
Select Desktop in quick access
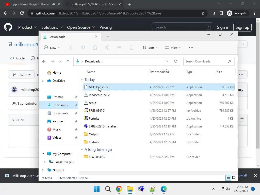(x=58, y=97)
